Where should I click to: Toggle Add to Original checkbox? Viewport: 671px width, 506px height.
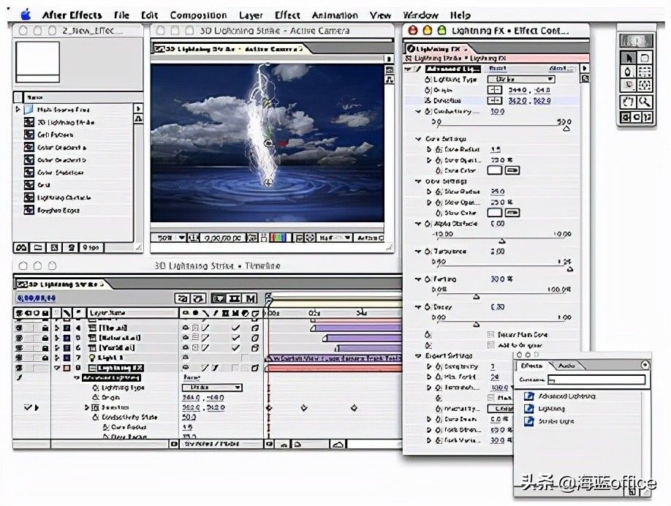coord(491,345)
